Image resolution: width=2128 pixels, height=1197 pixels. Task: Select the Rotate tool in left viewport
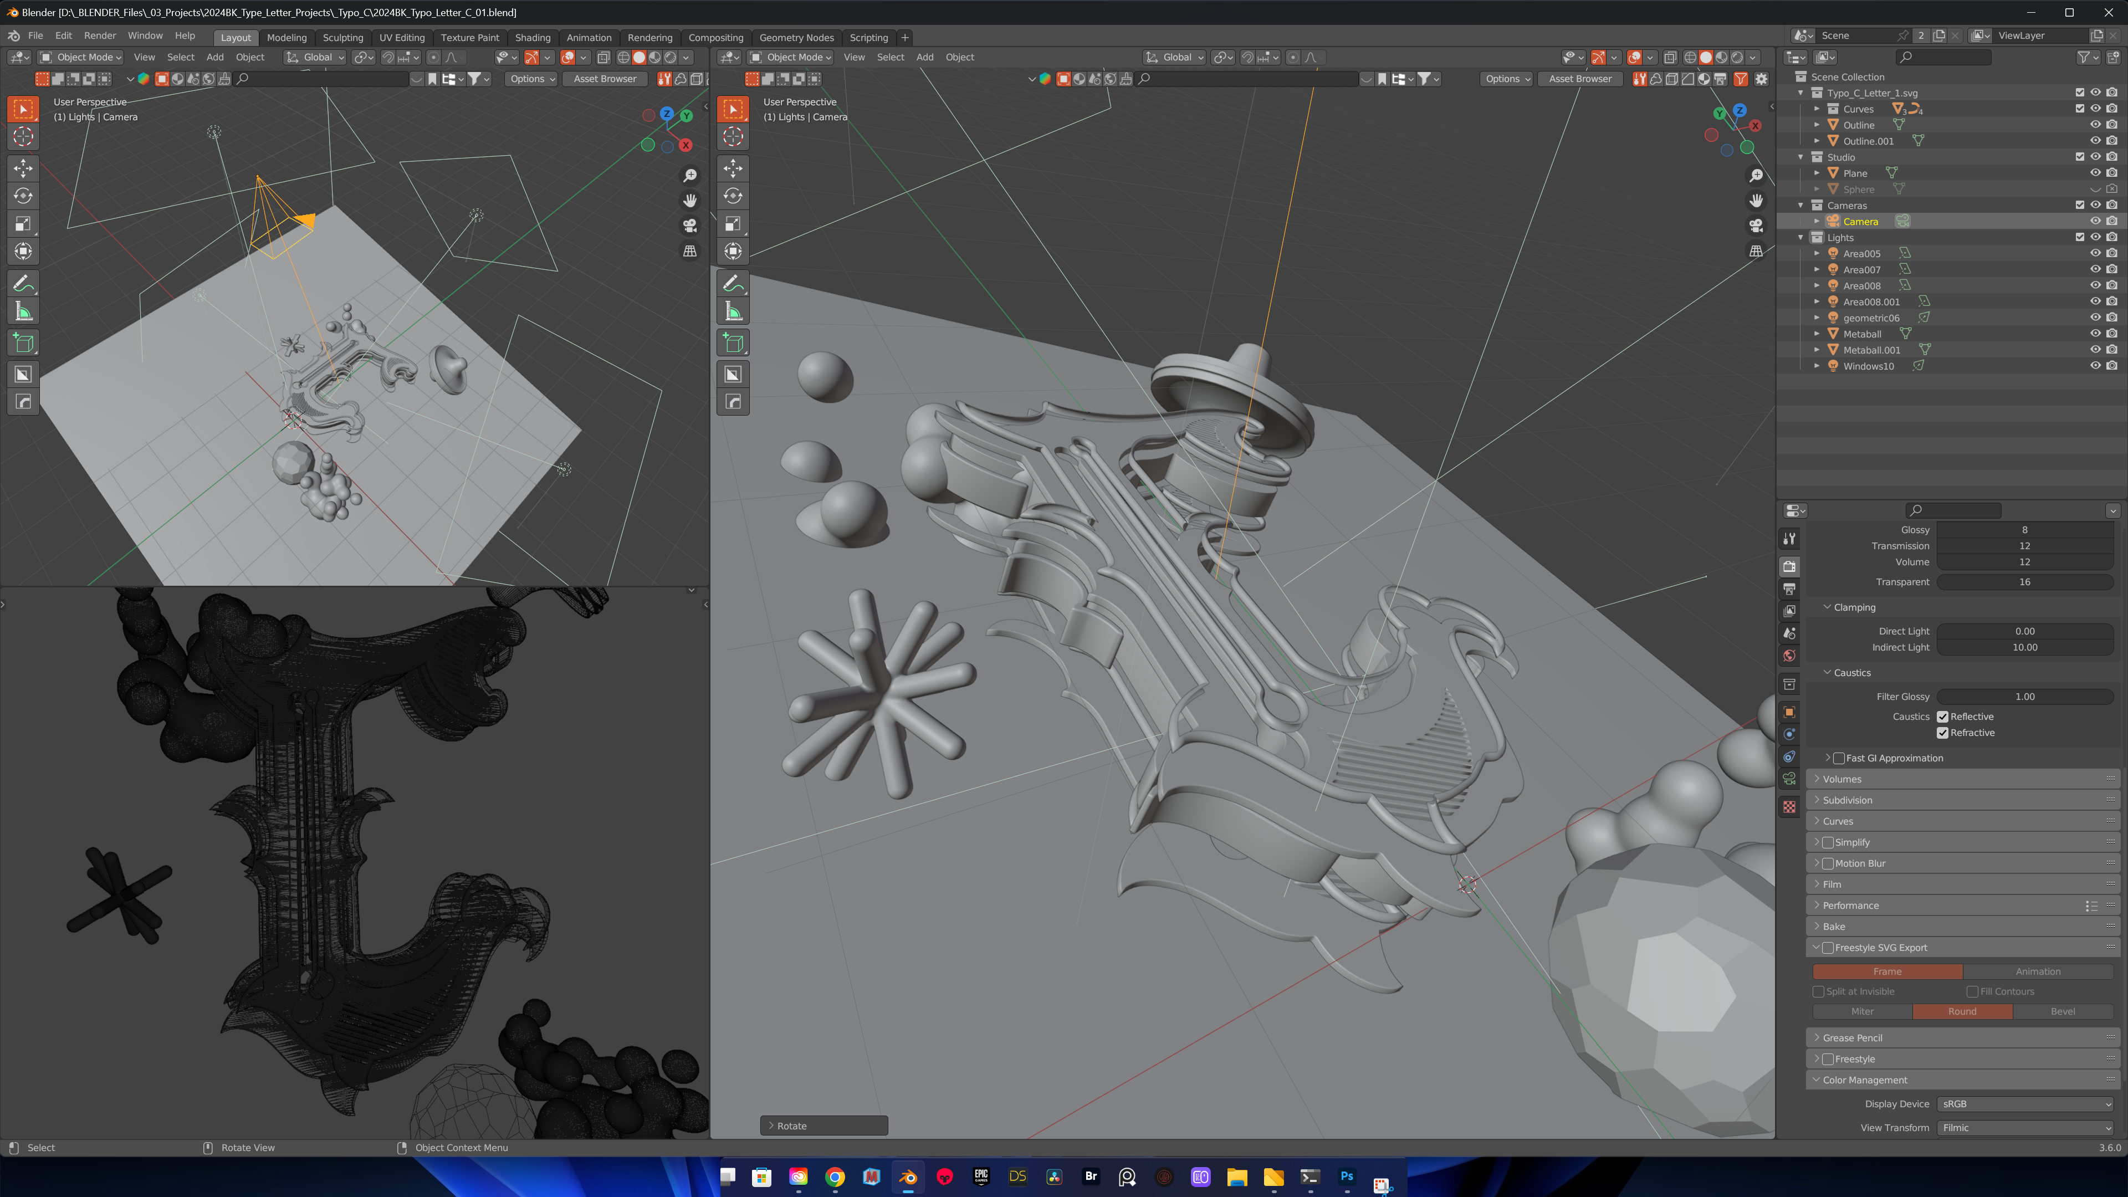pos(23,196)
